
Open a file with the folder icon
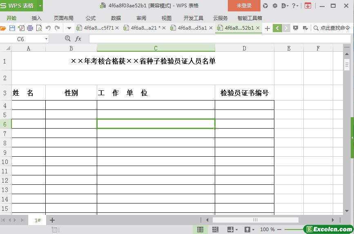pyautogui.click(x=3, y=28)
